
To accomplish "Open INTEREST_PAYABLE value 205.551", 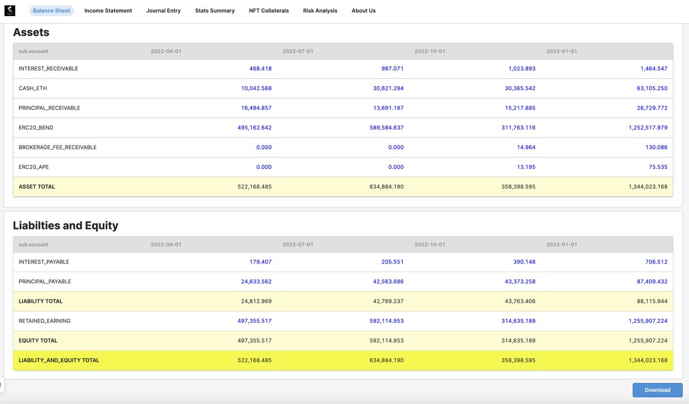I will pos(392,261).
